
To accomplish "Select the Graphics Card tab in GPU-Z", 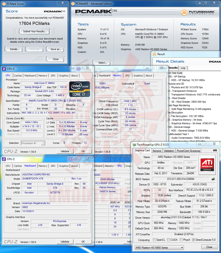I will tap(142, 150).
